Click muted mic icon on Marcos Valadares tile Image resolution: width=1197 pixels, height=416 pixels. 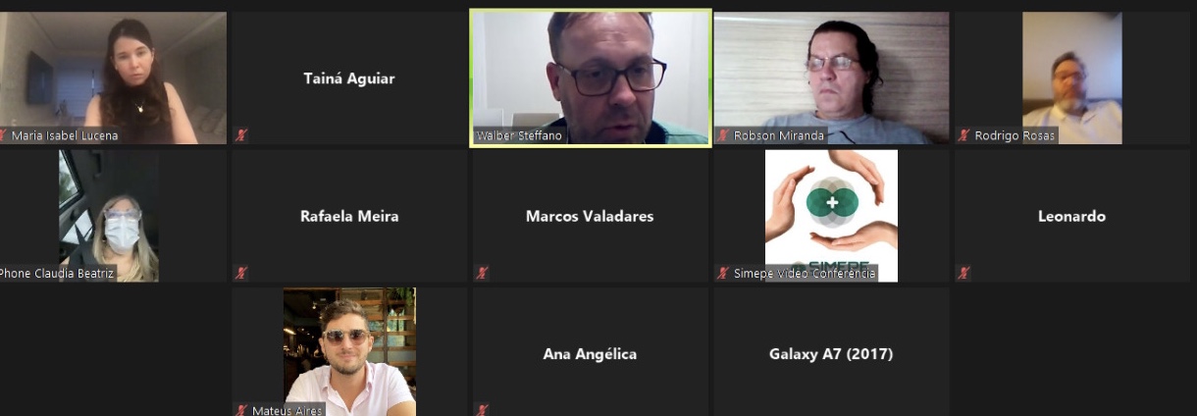(x=482, y=273)
